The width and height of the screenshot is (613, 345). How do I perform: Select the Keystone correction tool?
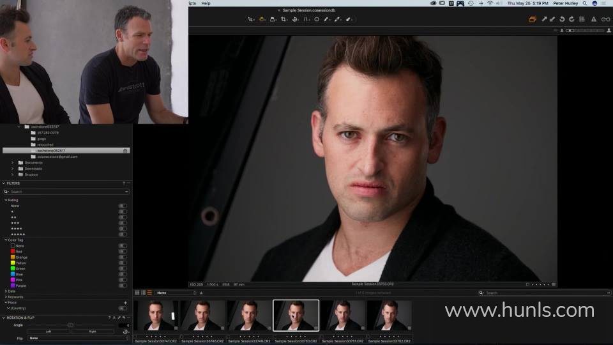306,19
